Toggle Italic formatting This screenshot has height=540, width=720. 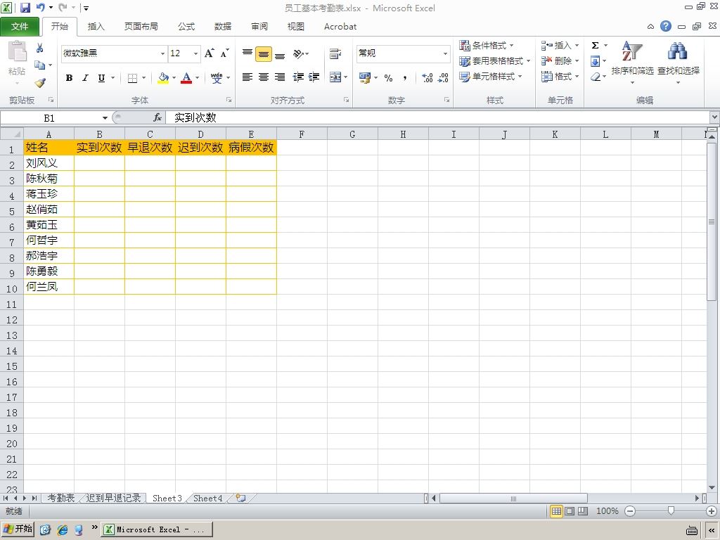point(85,78)
